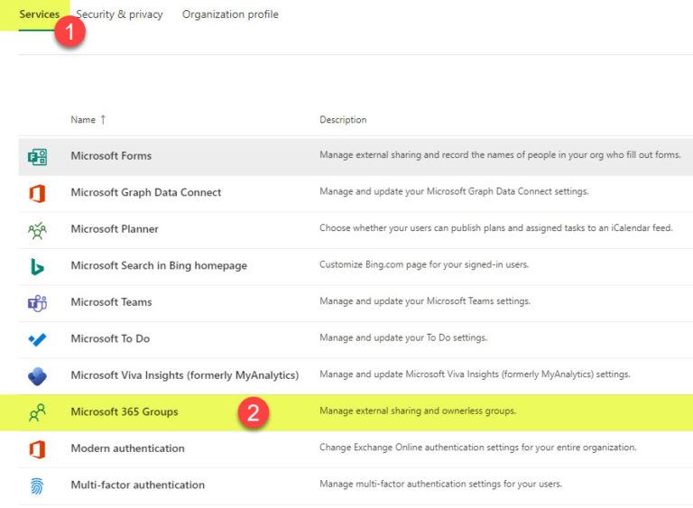Click the Microsoft Forms icon
The width and height of the screenshot is (693, 508).
[x=37, y=156]
